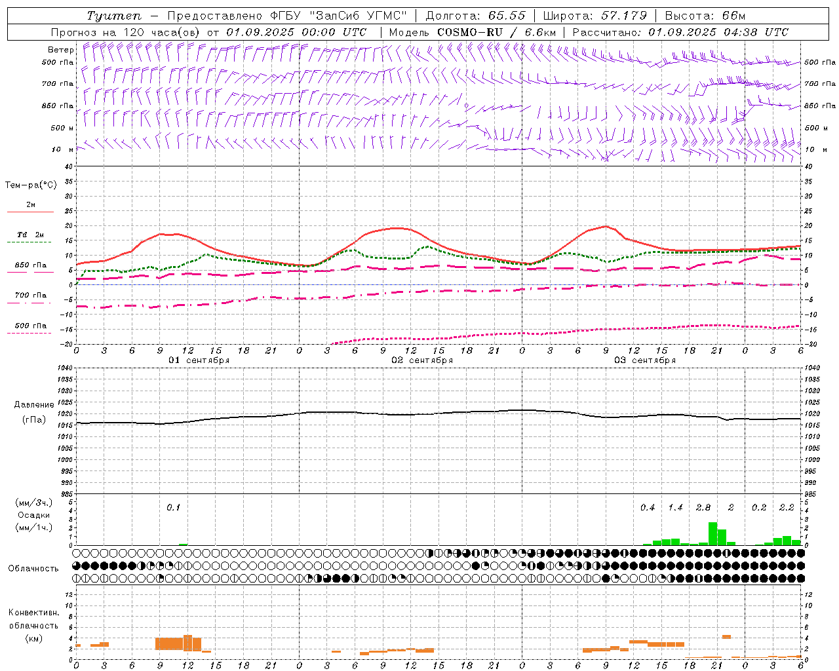Click "Прогноз на 120 часа(ов)" forecast text
Image resolution: width=839 pixels, height=671 pixels.
coord(126,32)
